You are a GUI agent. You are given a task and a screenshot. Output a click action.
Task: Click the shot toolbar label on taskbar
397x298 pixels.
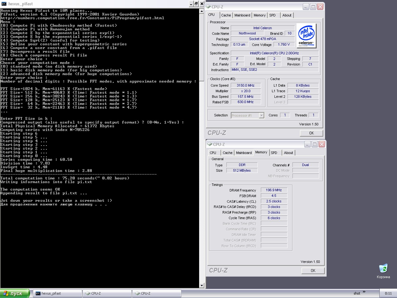pyautogui.click(x=357, y=293)
